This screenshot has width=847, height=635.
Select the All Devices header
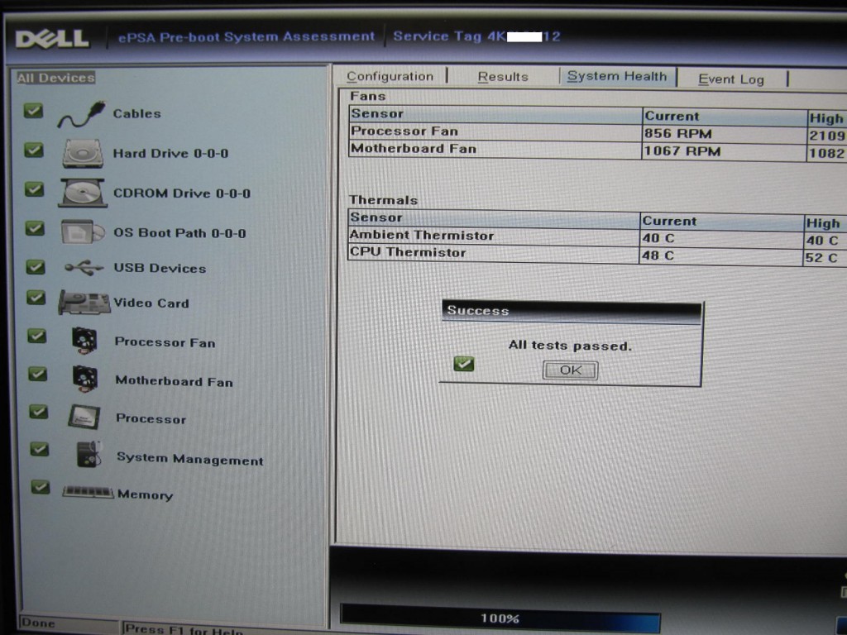tap(56, 78)
